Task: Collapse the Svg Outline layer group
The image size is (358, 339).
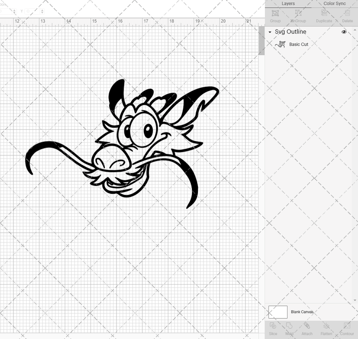Action: click(269, 32)
